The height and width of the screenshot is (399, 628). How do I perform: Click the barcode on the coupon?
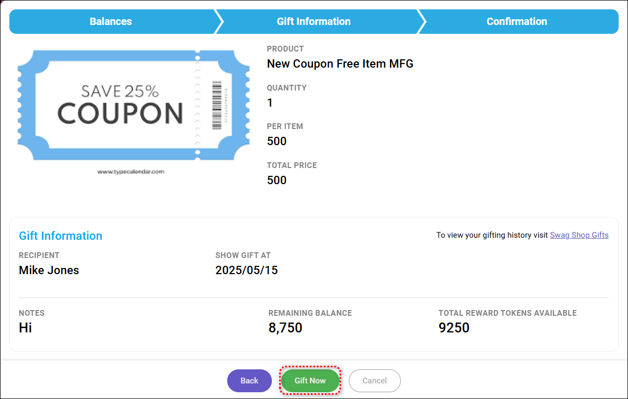click(x=217, y=105)
